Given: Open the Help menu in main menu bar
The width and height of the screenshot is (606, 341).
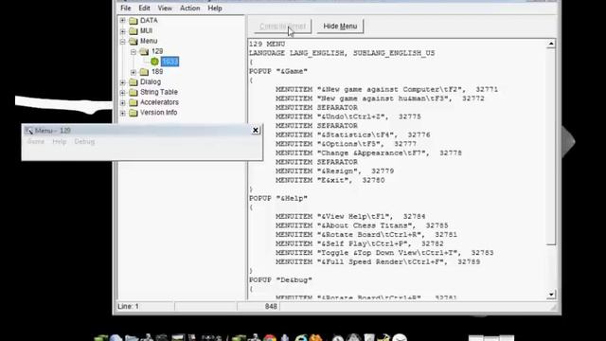Looking at the screenshot, I should click(215, 9).
